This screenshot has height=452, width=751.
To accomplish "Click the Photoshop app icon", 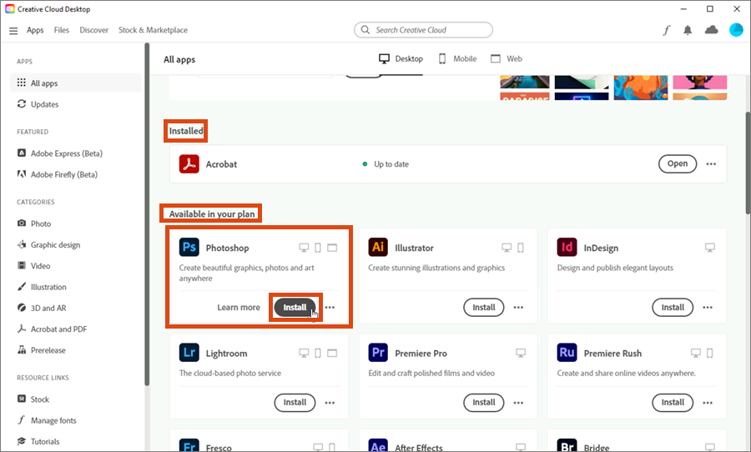I will pyautogui.click(x=189, y=248).
